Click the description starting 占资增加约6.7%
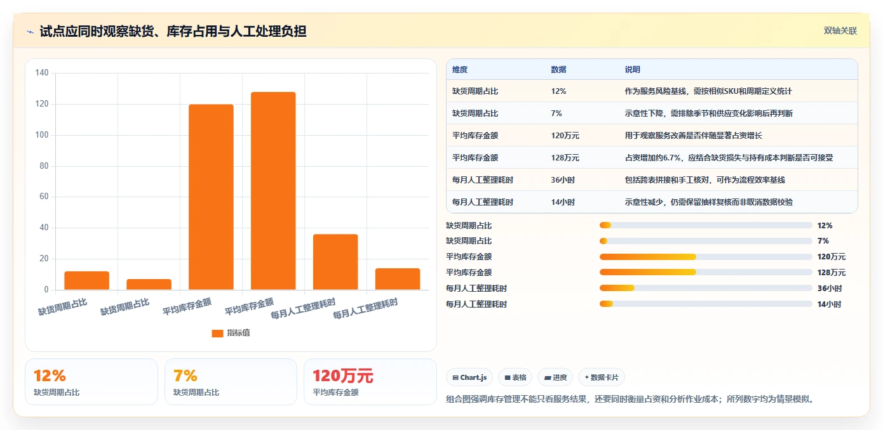This screenshot has height=430, width=883. (729, 158)
